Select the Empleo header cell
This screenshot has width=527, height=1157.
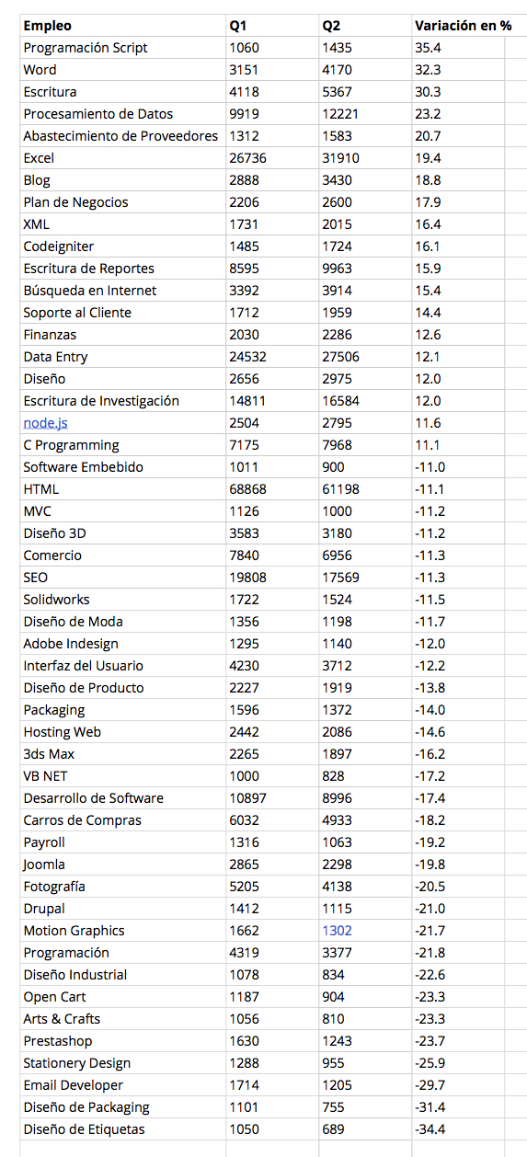point(122,26)
